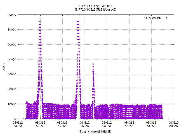Image resolution: width=179 pixels, height=134 pixels.
Task: Click the y-axis value 70000
Action: tap(12, 15)
